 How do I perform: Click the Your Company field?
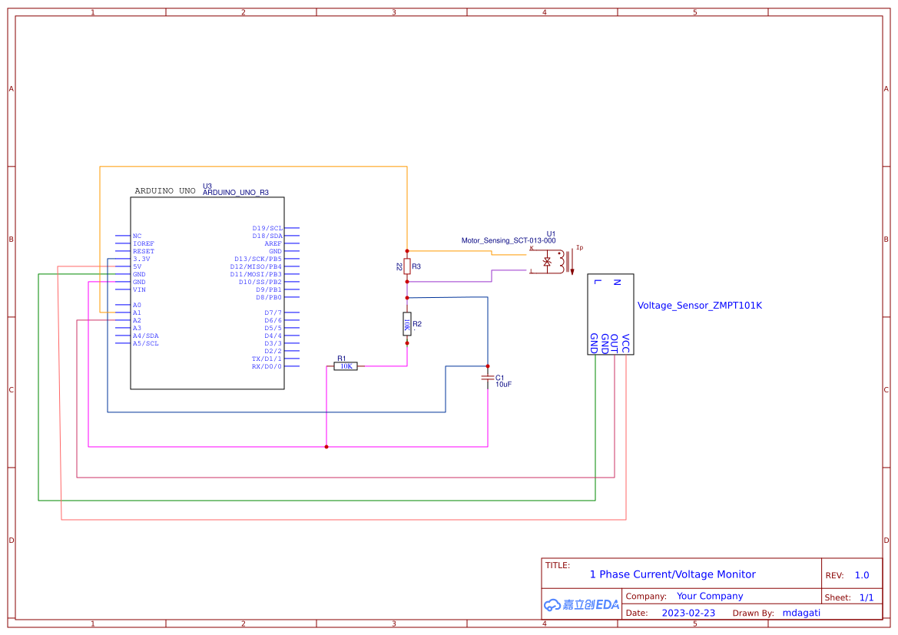[x=710, y=596]
